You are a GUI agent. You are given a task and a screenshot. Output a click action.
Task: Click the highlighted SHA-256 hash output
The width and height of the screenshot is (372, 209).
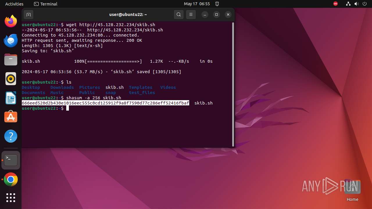coord(105,103)
